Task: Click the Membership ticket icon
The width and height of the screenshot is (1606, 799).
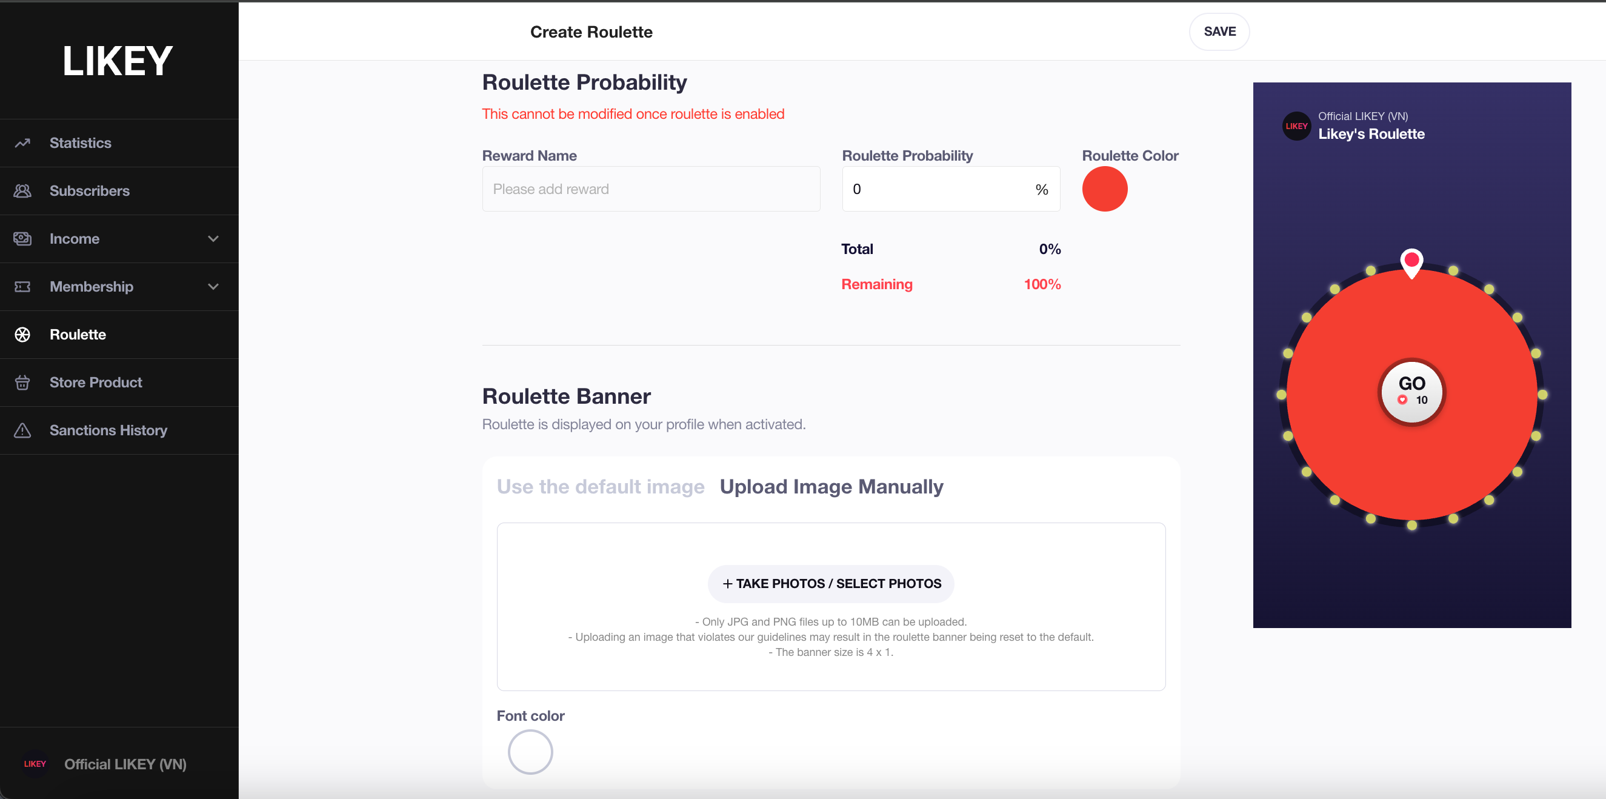Action: pyautogui.click(x=22, y=287)
